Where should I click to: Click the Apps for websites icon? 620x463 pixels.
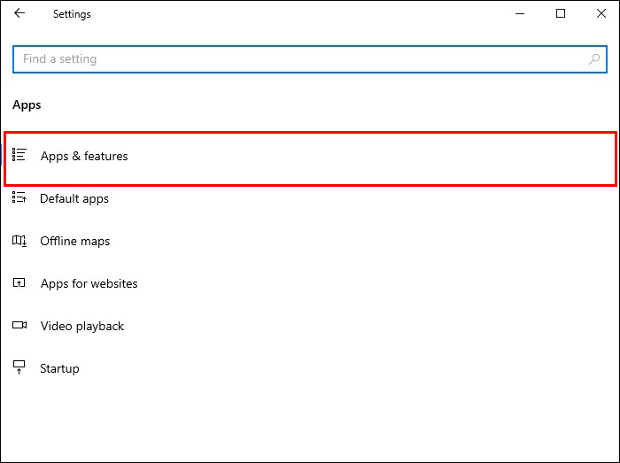pos(19,283)
